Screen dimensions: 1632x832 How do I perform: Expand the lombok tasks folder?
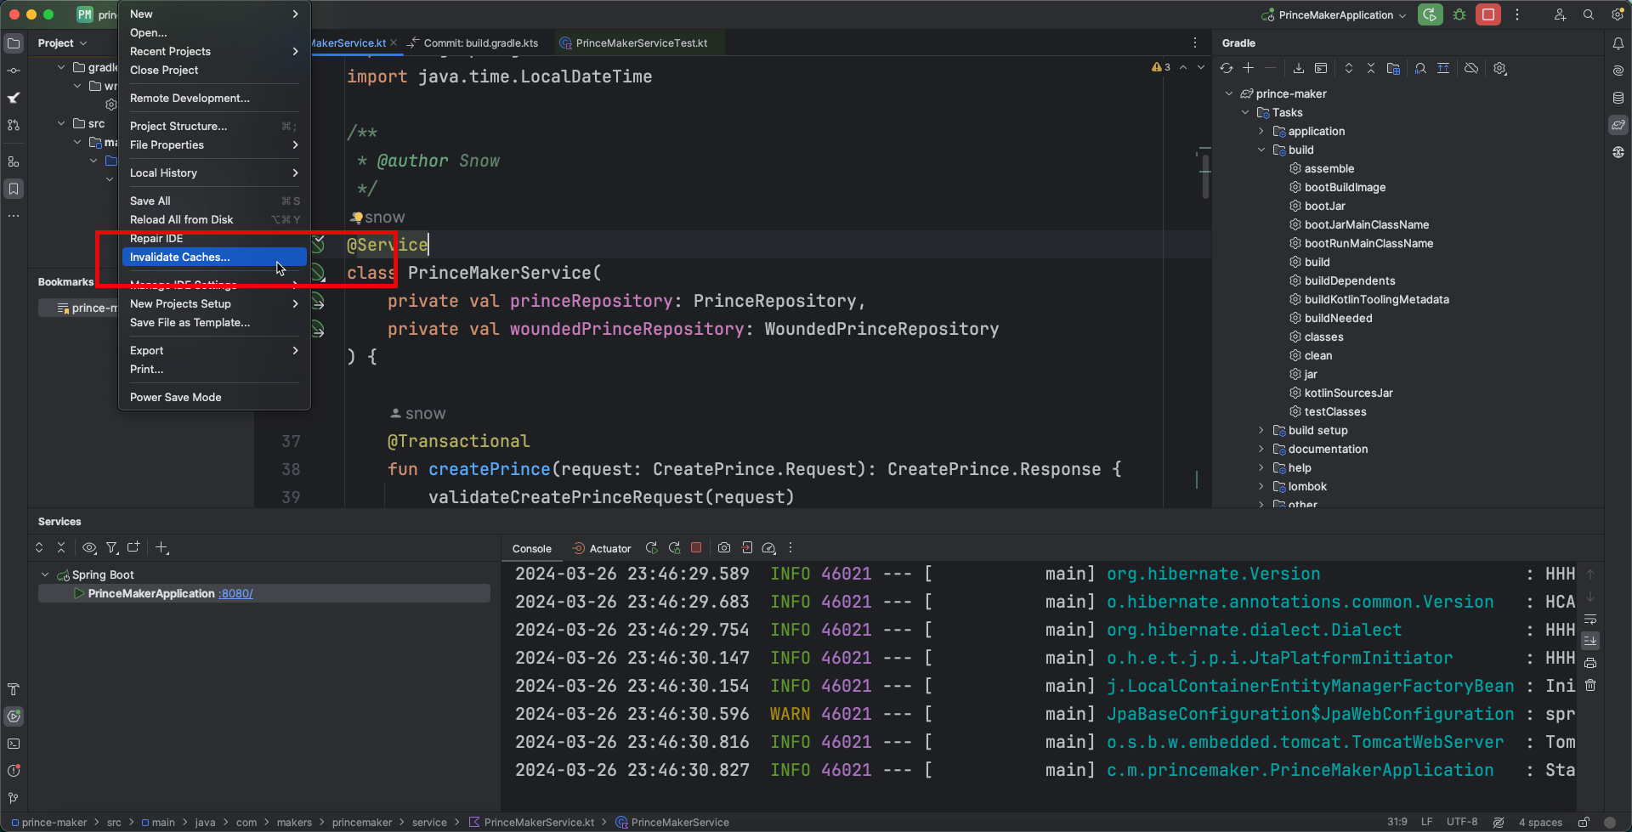(x=1261, y=486)
